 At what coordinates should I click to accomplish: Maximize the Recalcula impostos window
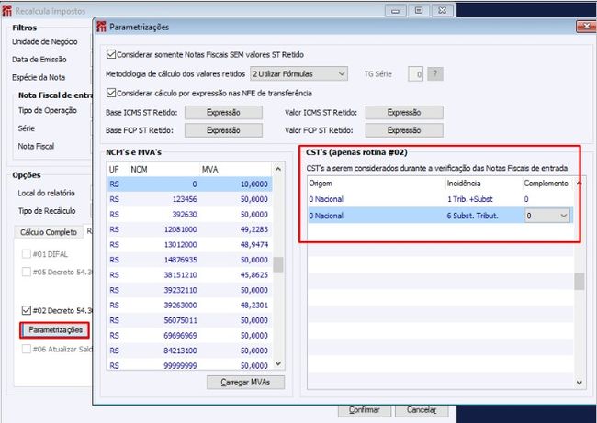pyautogui.click(x=419, y=10)
